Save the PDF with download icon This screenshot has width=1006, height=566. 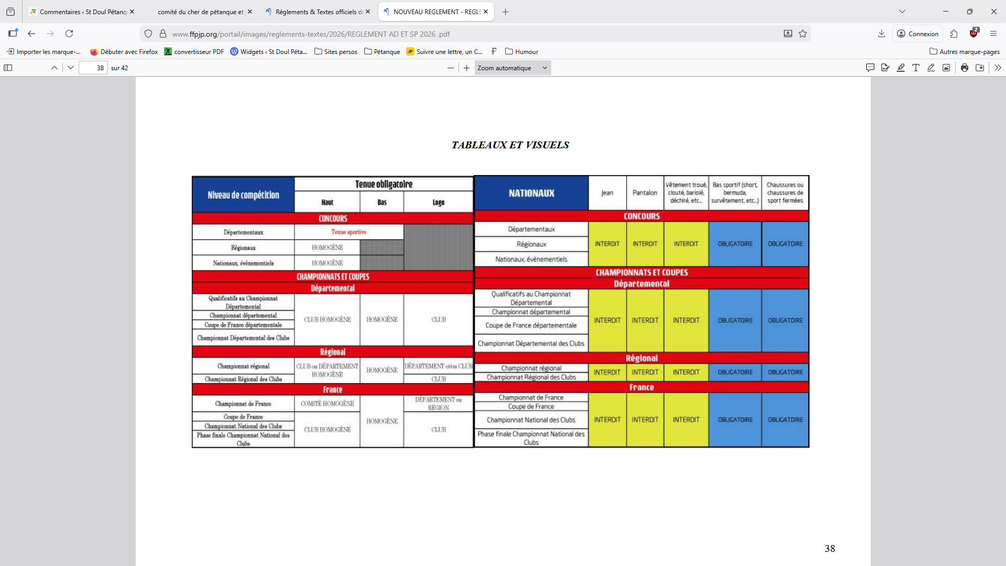tap(980, 68)
